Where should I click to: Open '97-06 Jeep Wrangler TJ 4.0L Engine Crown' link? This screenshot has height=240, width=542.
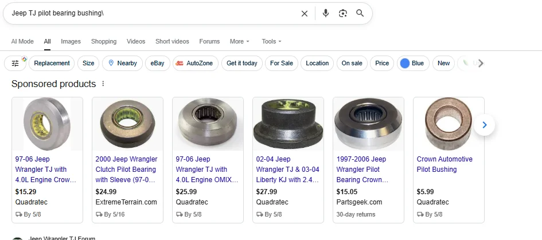46,170
